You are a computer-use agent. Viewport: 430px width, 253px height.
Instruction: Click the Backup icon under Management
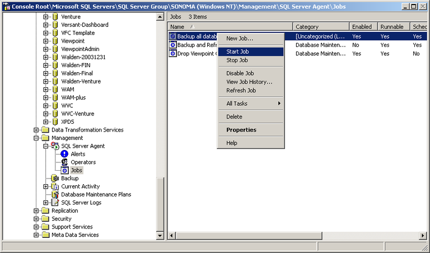click(x=55, y=179)
